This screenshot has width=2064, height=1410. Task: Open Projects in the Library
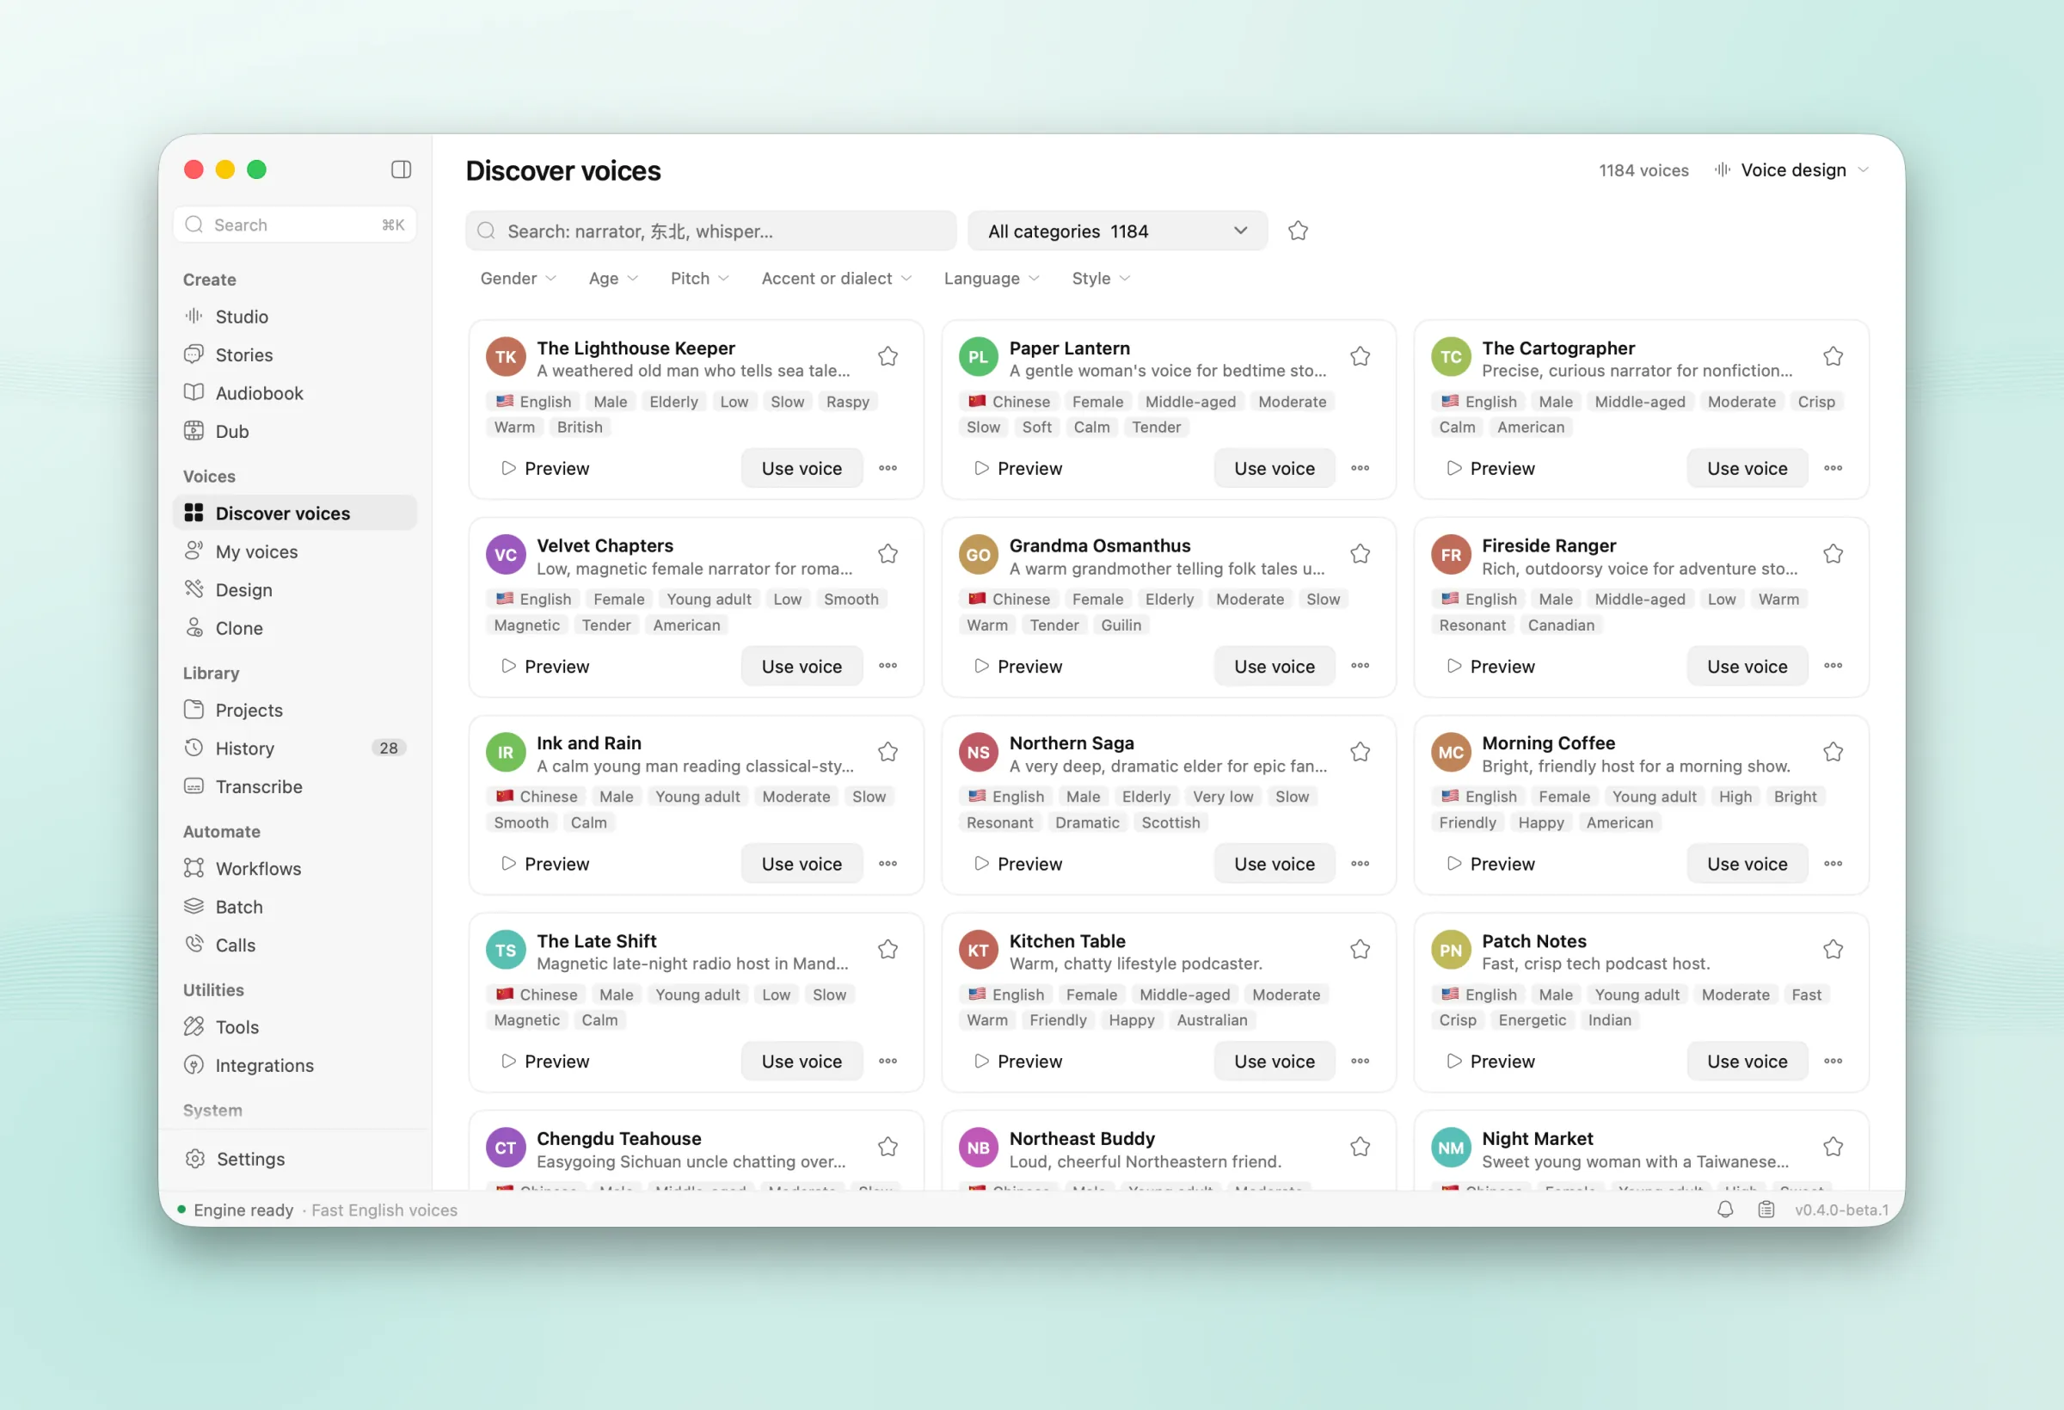click(294, 710)
